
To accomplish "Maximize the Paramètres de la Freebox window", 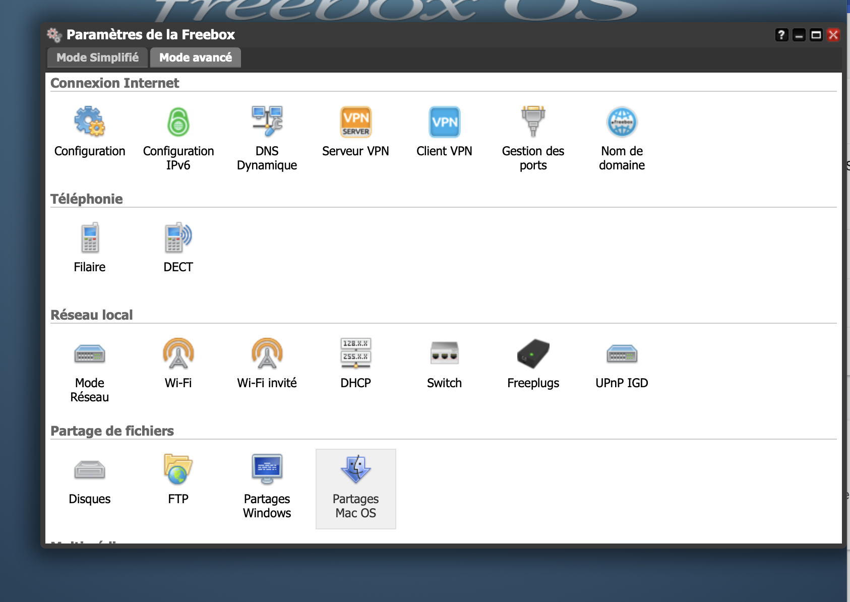I will click(x=816, y=35).
